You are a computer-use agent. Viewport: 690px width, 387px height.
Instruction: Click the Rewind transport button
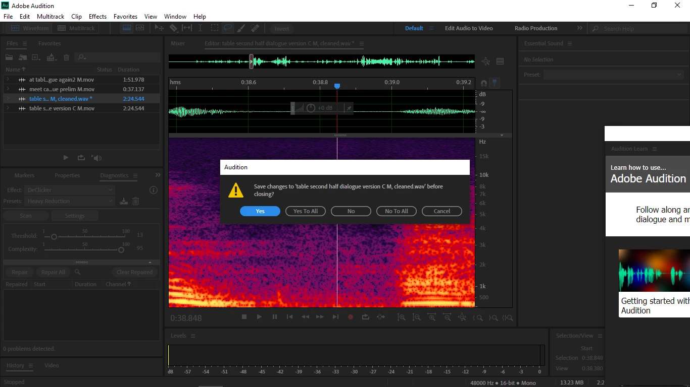[x=305, y=317]
